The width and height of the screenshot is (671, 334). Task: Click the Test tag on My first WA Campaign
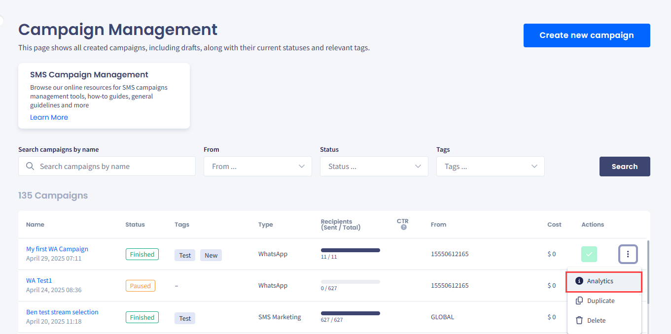(185, 255)
